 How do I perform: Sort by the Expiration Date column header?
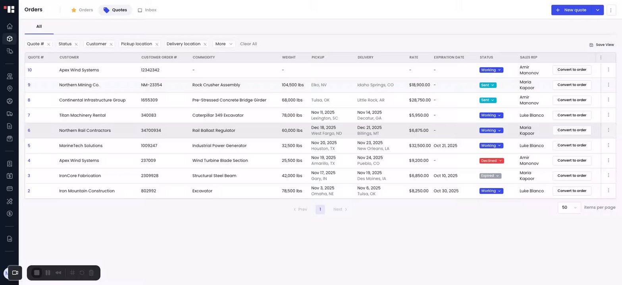[449, 57]
